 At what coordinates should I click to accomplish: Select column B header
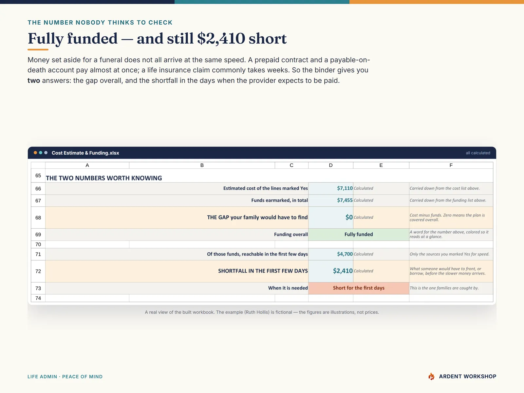(x=202, y=165)
